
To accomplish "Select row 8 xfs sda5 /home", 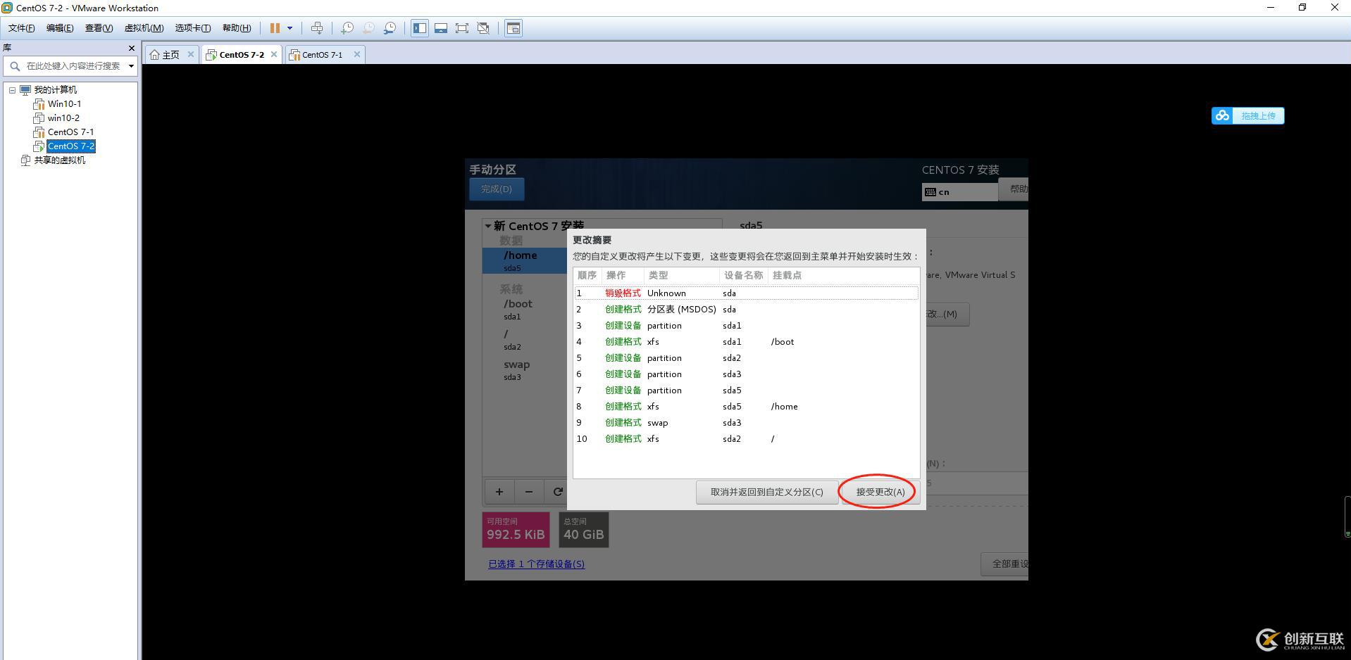I will 746,407.
